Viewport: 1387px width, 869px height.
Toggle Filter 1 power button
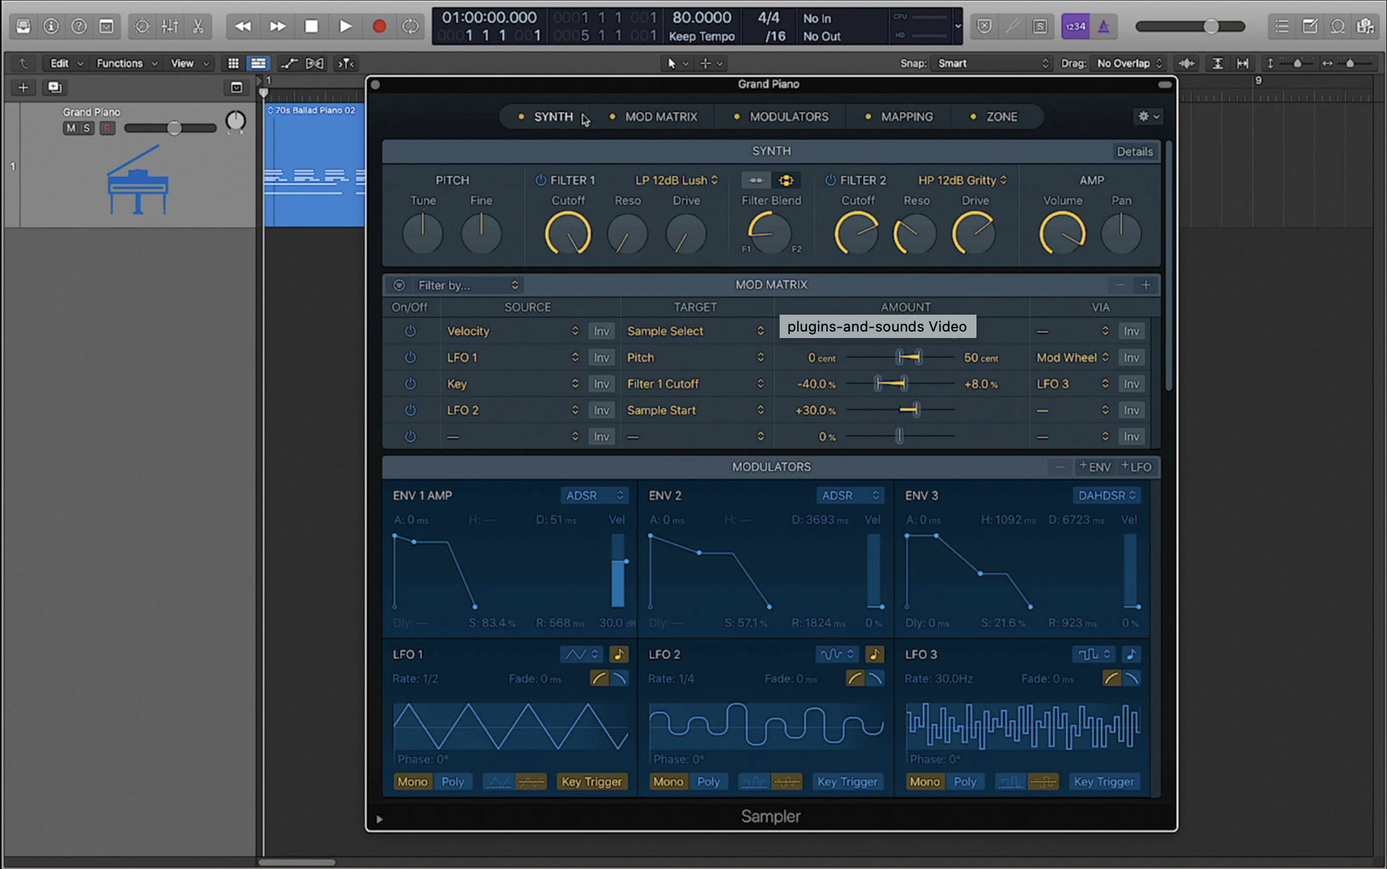click(540, 180)
